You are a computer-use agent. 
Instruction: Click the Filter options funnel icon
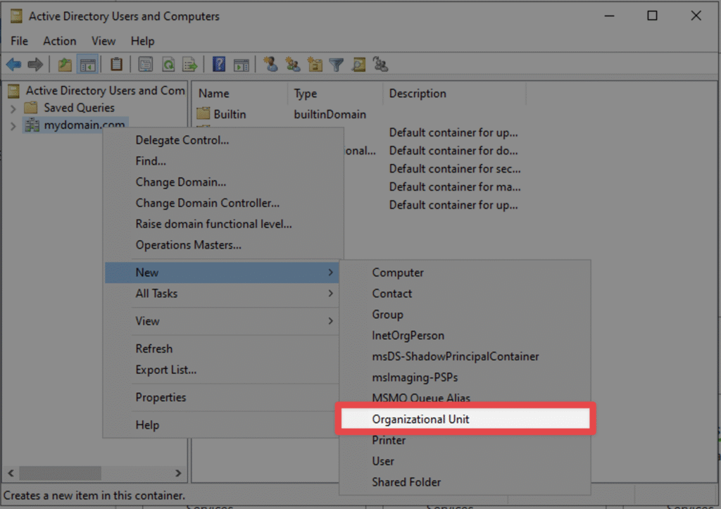pos(337,64)
